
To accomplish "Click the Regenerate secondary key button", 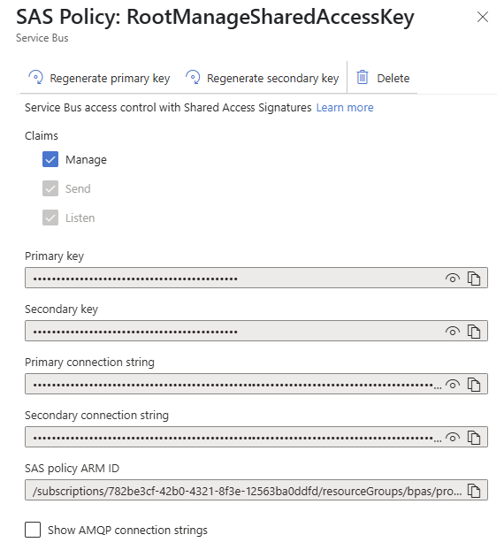I will pos(263,78).
